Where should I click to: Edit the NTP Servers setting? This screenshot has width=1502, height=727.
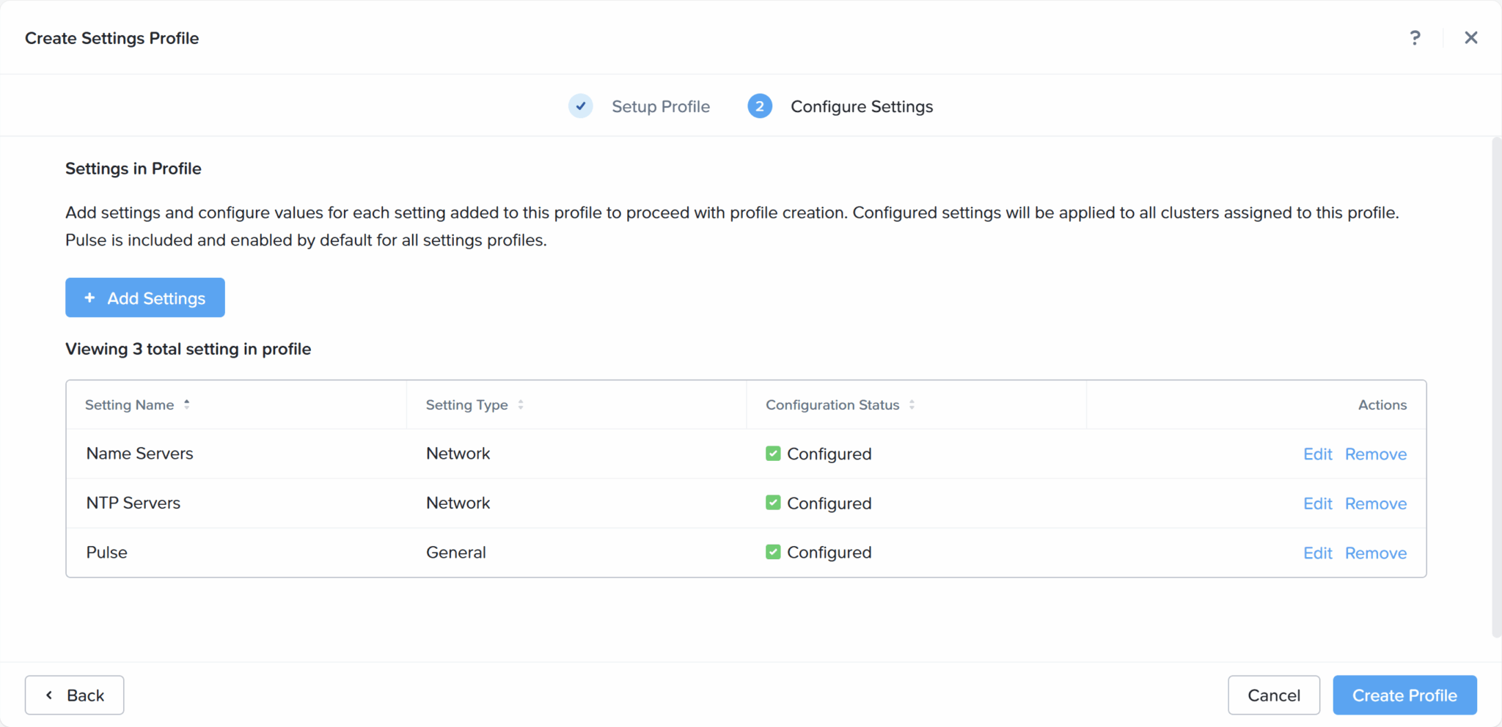point(1316,503)
